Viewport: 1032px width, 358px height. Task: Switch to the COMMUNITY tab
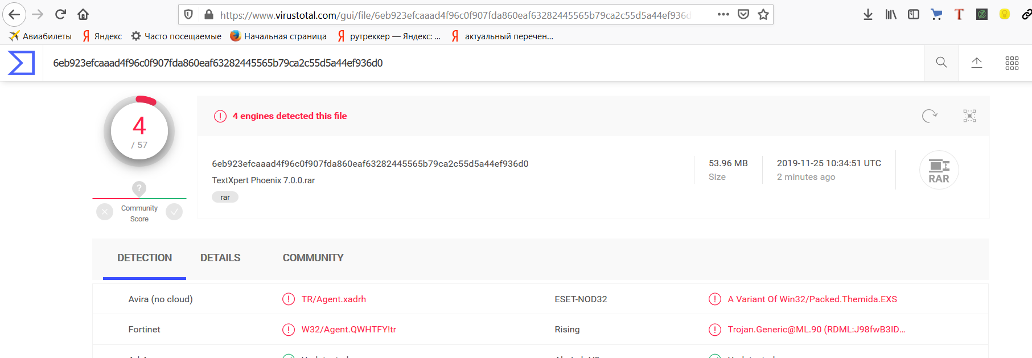coord(313,258)
